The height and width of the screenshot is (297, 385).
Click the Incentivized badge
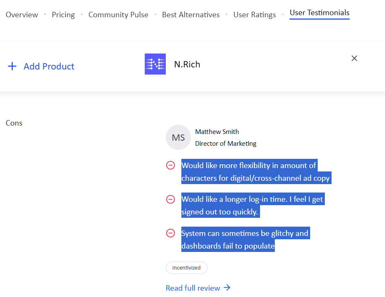tap(186, 268)
